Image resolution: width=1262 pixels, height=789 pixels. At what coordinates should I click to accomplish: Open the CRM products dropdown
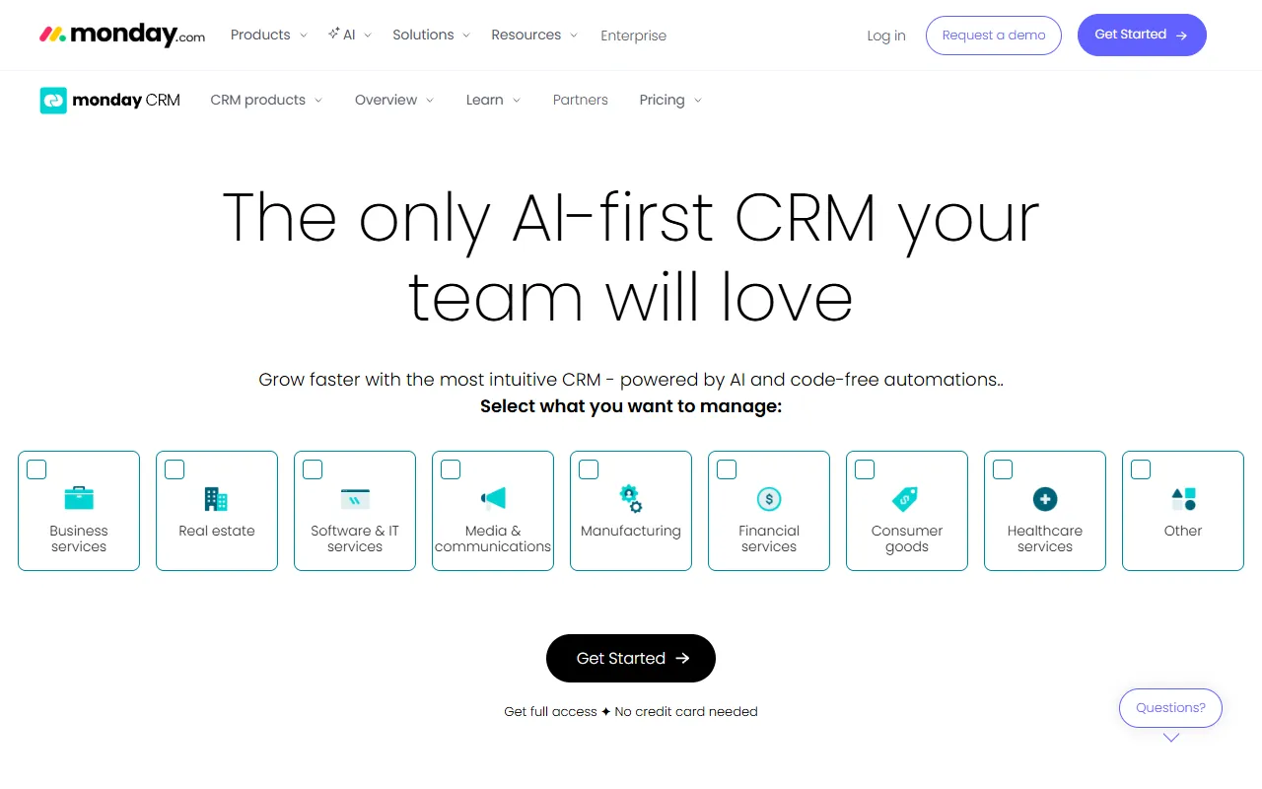pos(266,100)
